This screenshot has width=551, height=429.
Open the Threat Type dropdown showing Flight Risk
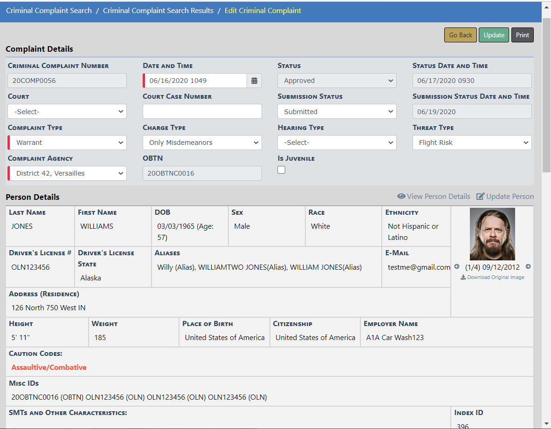tap(472, 143)
